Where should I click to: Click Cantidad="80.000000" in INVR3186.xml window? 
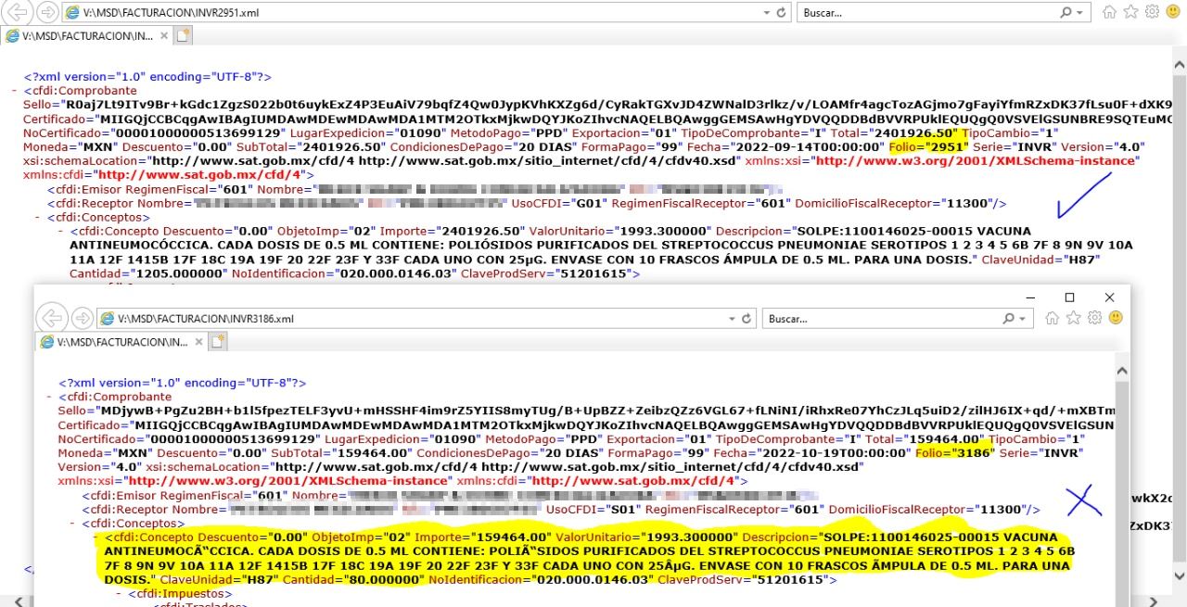(x=351, y=579)
